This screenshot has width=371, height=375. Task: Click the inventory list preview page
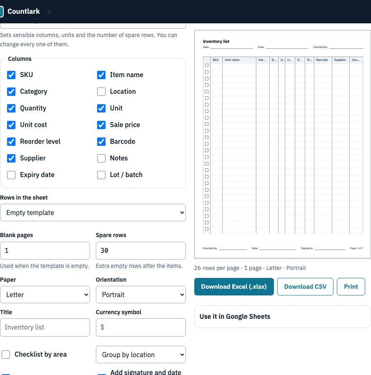point(283,144)
